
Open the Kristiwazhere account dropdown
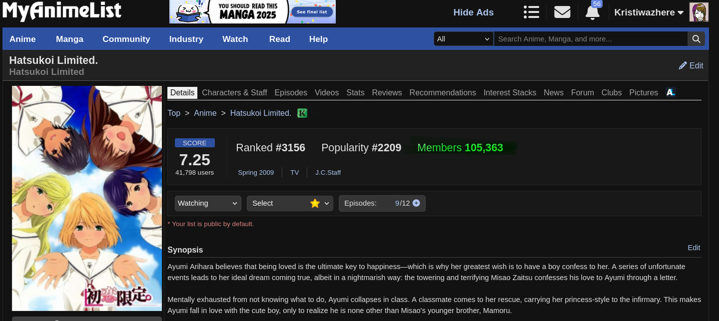point(649,12)
